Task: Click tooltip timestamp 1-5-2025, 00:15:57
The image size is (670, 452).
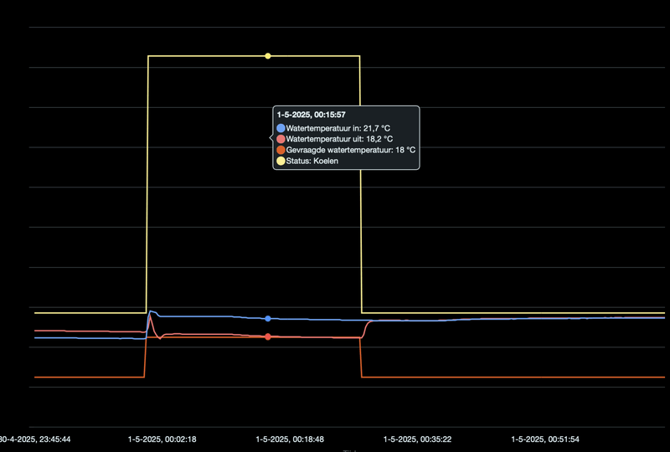Action: 311,115
